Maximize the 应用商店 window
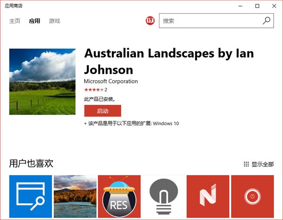This screenshot has width=283, height=220. pos(257,6)
